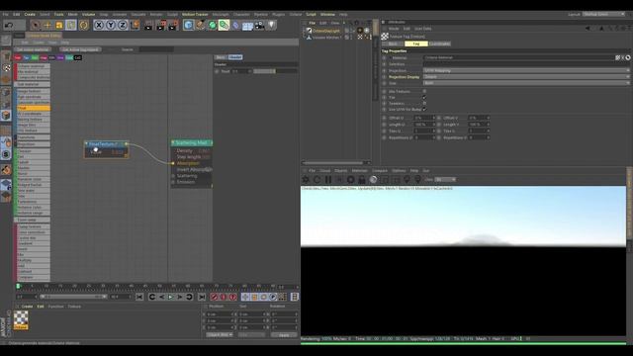Click the camera icon in toolbar
The height and width of the screenshot is (356, 633).
click(x=259, y=26)
